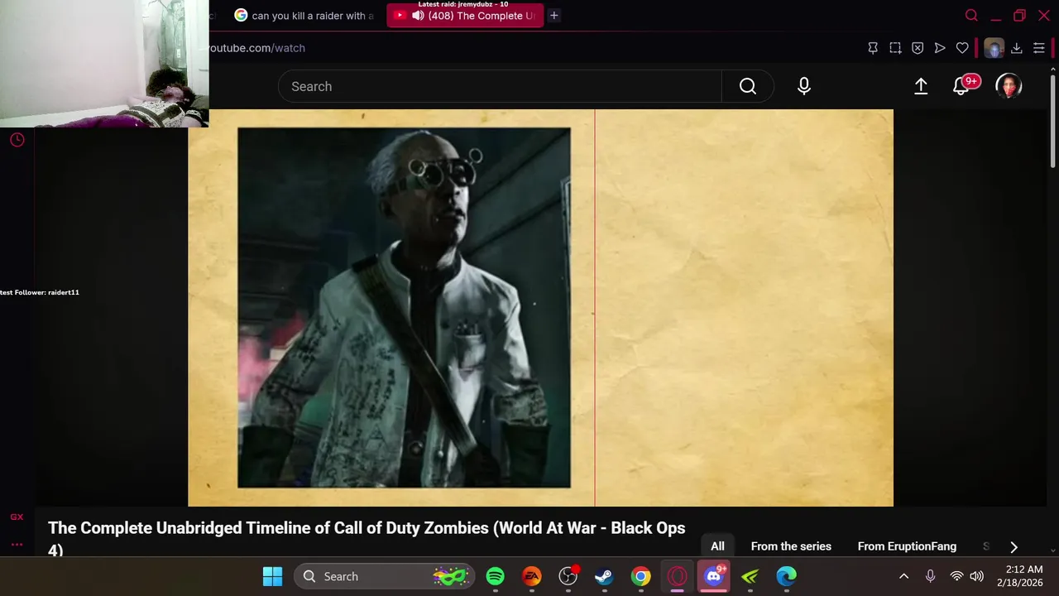The height and width of the screenshot is (596, 1059).
Task: Click the video title Complete Unabridged Timeline
Action: [367, 538]
